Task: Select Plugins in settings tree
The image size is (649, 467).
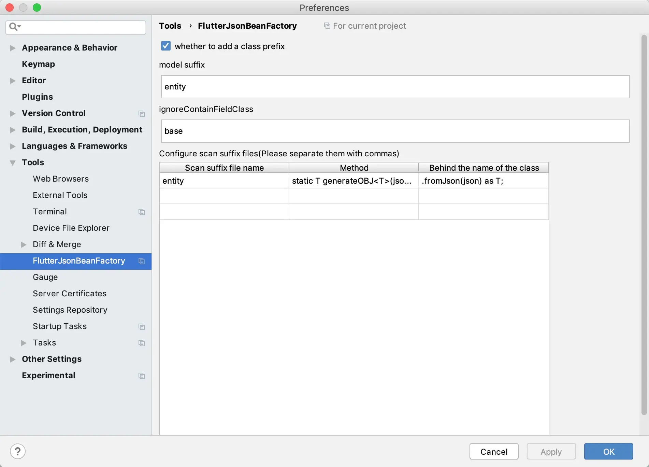Action: click(37, 97)
